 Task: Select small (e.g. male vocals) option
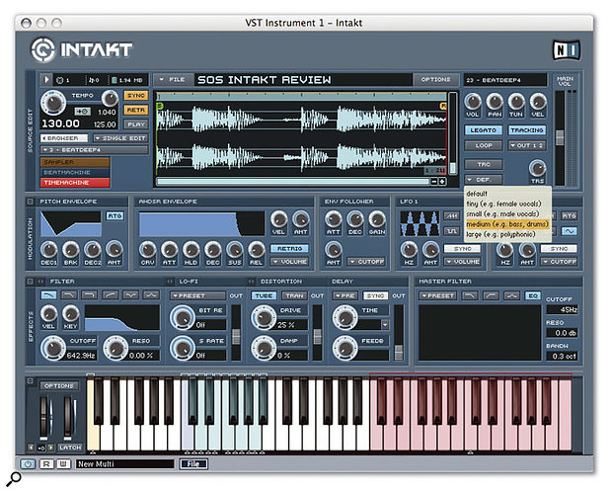(507, 213)
